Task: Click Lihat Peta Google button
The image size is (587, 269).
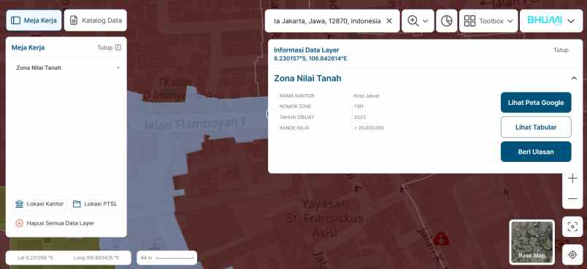Action: (x=536, y=102)
